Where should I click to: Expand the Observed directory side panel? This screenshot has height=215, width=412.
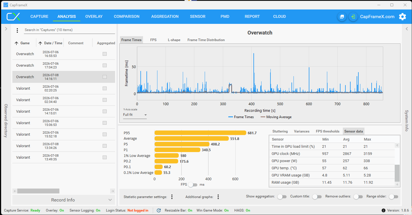pyautogui.click(x=6, y=29)
